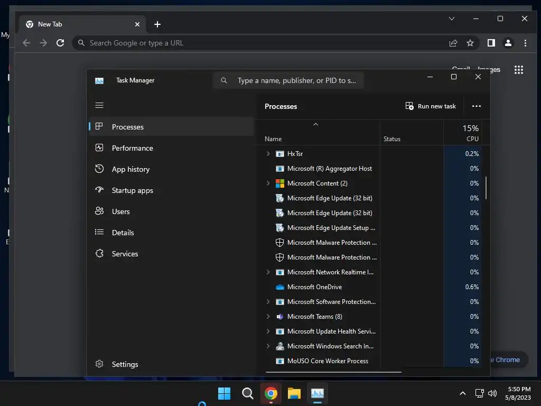
Task: Open Chrome side panel icon
Action: (x=491, y=43)
